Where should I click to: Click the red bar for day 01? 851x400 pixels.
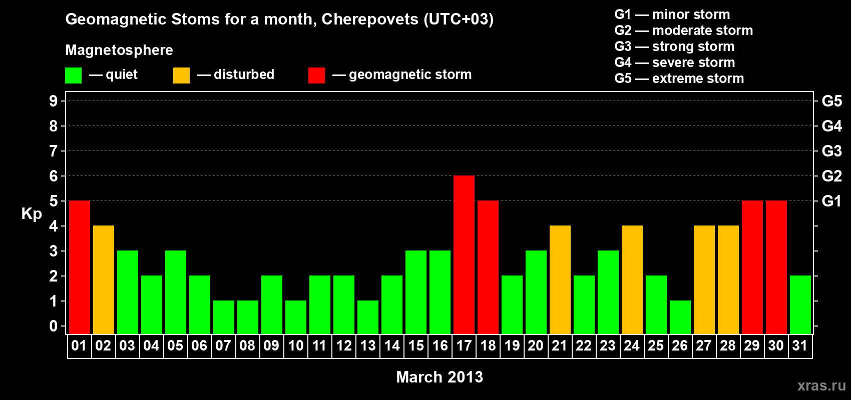(x=80, y=267)
